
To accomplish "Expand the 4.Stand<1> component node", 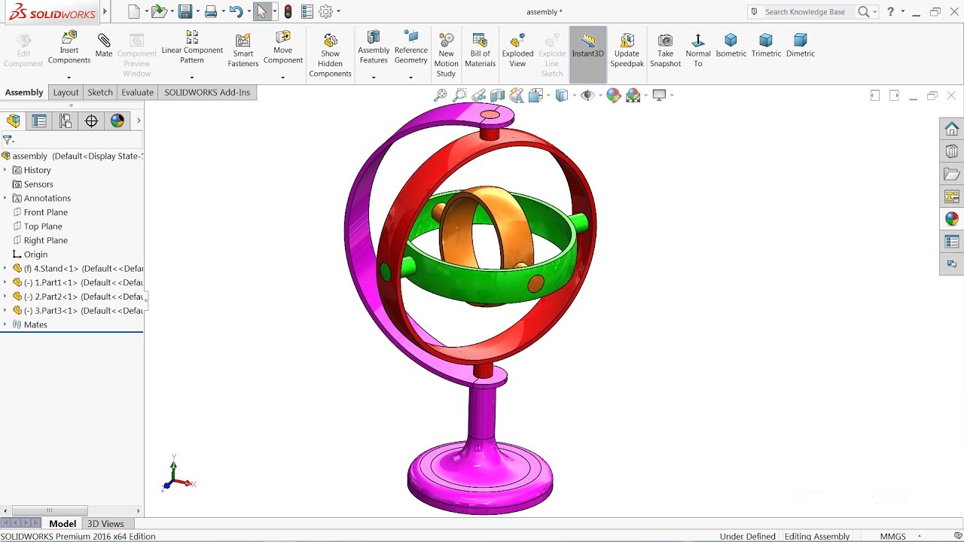I will (x=6, y=268).
